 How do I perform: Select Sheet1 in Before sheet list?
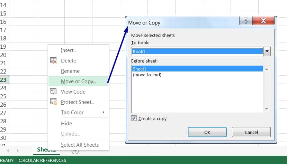(x=197, y=69)
